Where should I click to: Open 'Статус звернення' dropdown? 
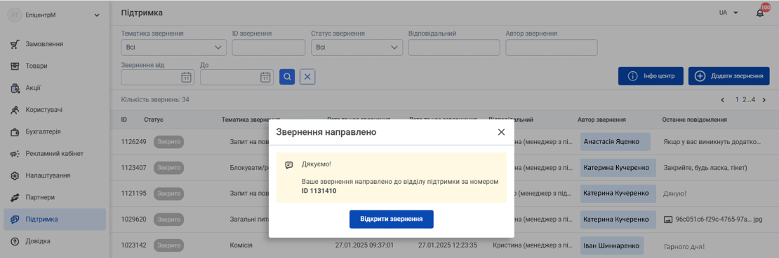pos(357,48)
